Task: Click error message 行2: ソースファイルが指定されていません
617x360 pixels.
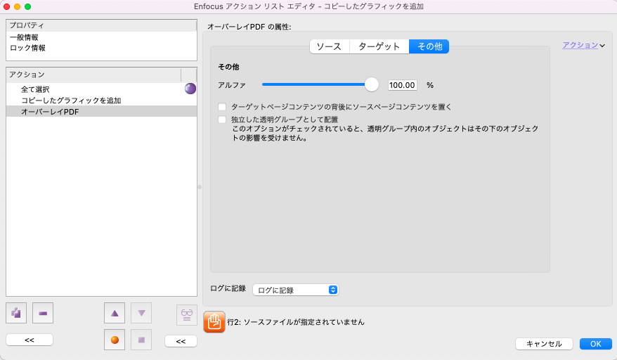Action: 296,322
